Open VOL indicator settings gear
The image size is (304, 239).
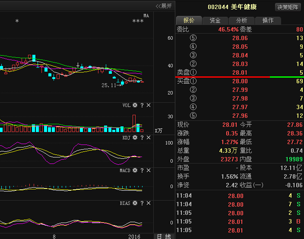coord(135,105)
